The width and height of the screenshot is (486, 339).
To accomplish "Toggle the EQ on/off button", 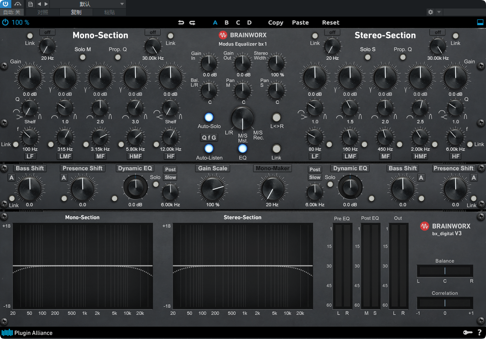I will [x=243, y=148].
